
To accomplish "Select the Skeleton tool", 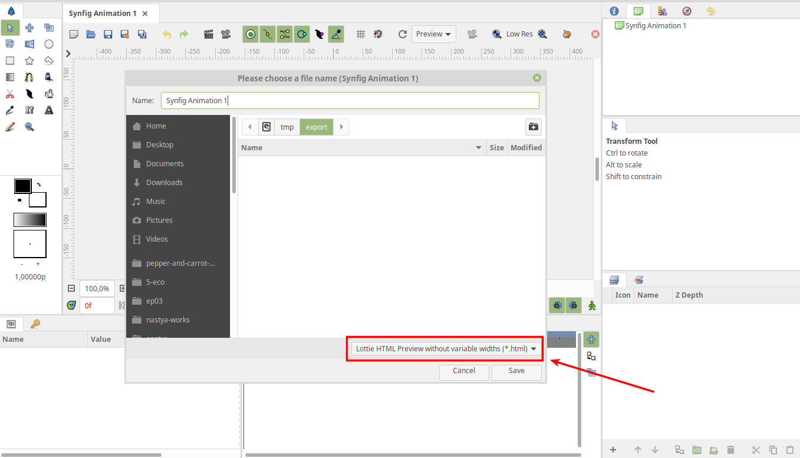I will coord(29,110).
